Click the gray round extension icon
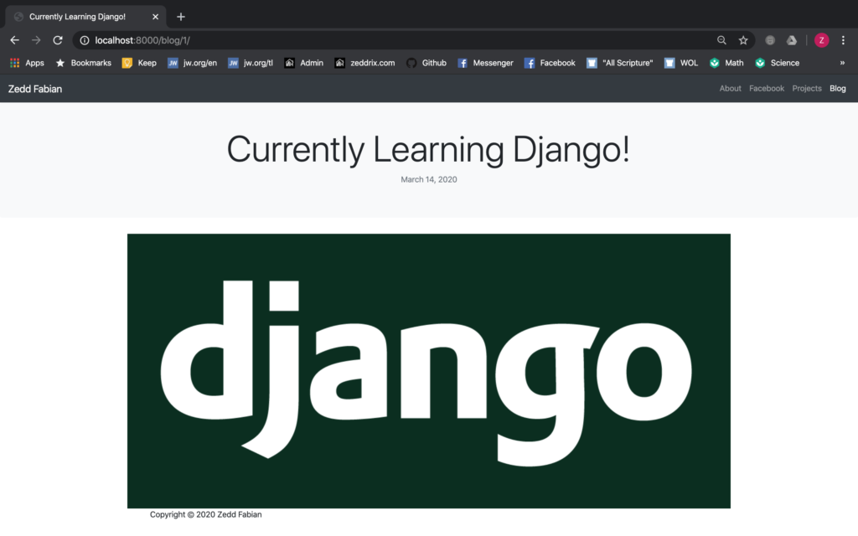 (770, 40)
